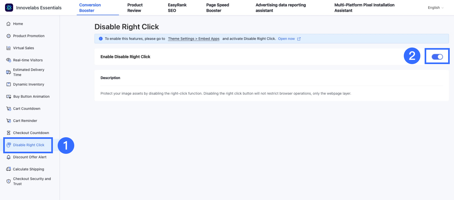The width and height of the screenshot is (454, 200).
Task: Click the Virtual Sales chart icon
Action: 9,48
